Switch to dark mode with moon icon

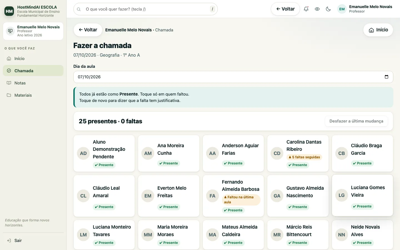(328, 9)
